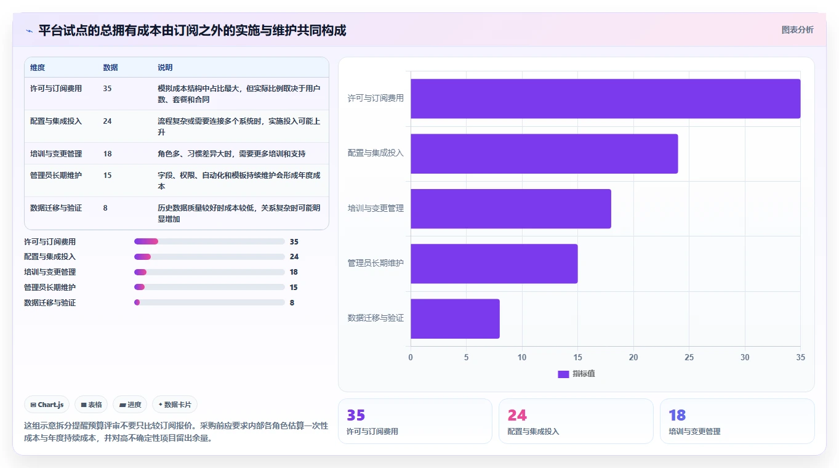Screen dimensions: 839x468
Task: Click the 许可与订阅费用 chart bar
Action: tap(606, 99)
